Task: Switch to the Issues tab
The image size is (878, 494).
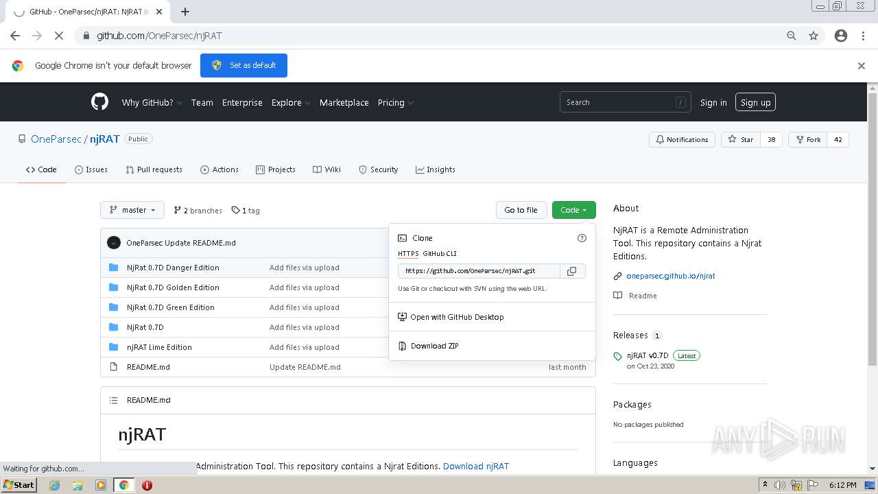Action: pos(91,169)
